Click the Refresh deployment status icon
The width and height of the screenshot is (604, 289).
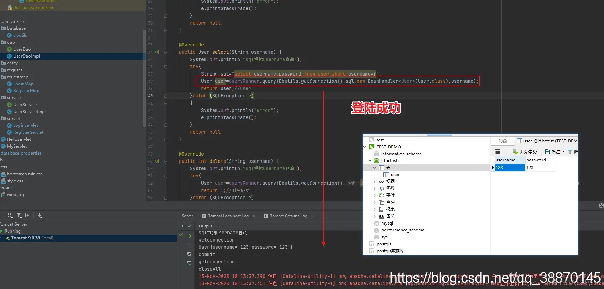click(x=189, y=254)
